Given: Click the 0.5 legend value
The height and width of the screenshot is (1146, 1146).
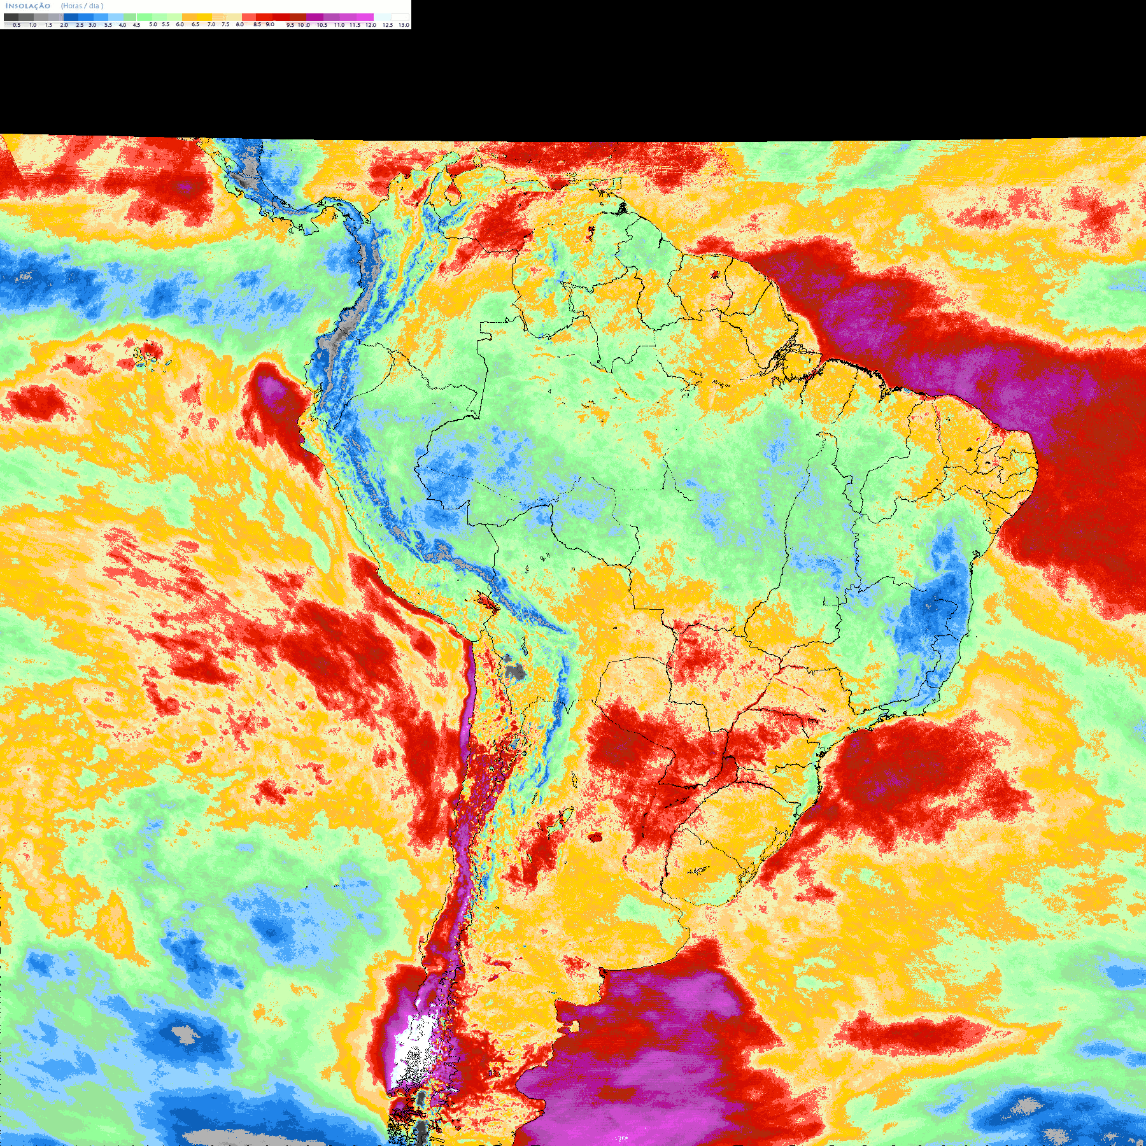Looking at the screenshot, I should click(17, 25).
